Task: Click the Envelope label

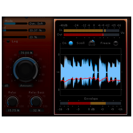Action: coord(91,99)
